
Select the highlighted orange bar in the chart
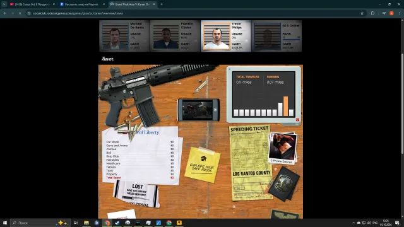(285, 106)
